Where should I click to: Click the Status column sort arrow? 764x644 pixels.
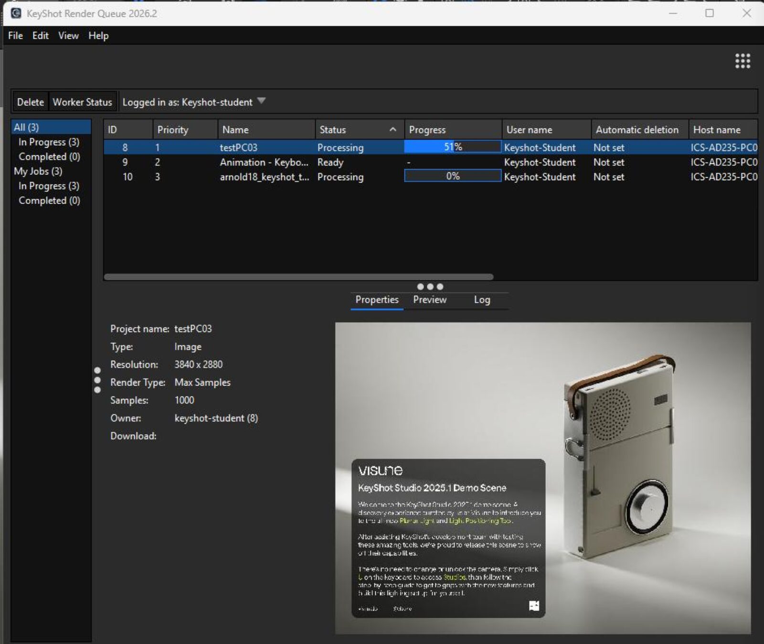tap(393, 129)
